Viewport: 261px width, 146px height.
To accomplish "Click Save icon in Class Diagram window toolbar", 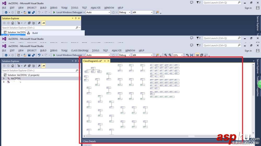I will [x=29, y=55].
